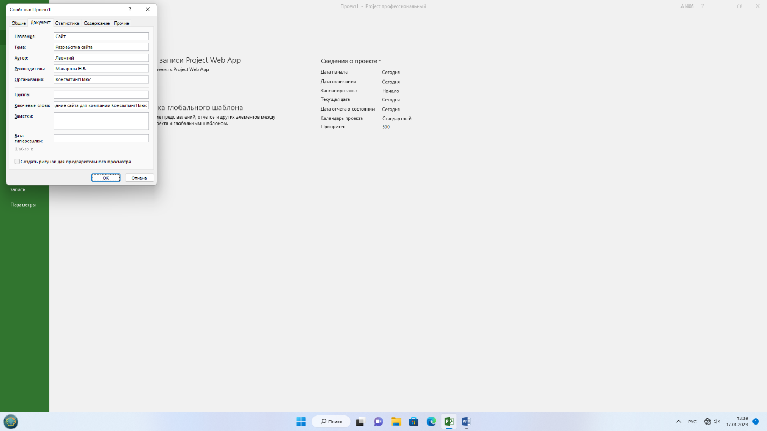Open the widgets icon at the taskbar's left end
This screenshot has width=767, height=431.
click(x=11, y=421)
